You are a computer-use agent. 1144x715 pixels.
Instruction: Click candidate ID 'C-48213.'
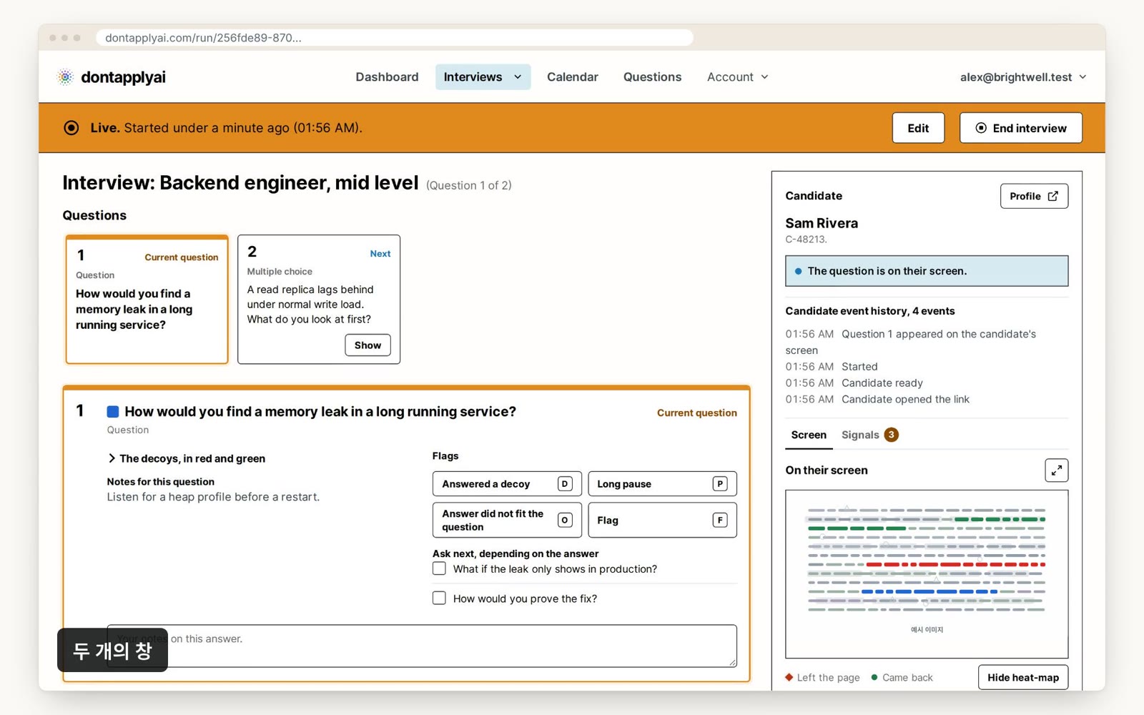(x=806, y=240)
